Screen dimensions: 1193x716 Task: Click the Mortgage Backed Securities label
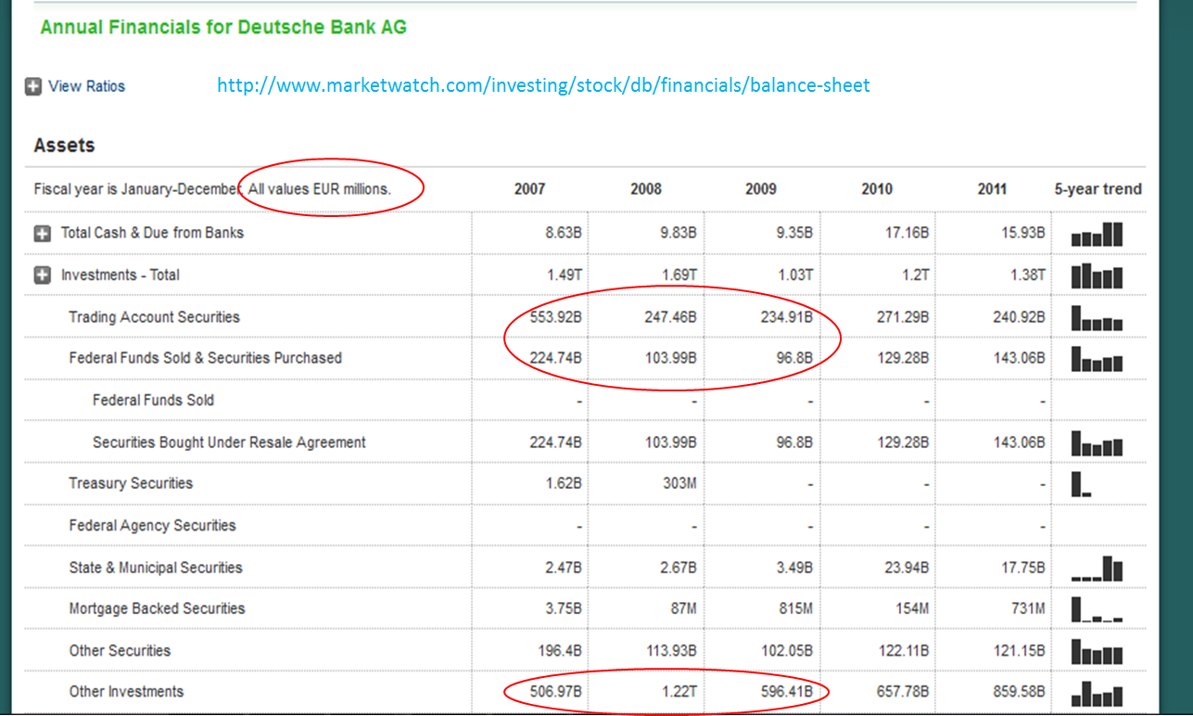point(157,609)
